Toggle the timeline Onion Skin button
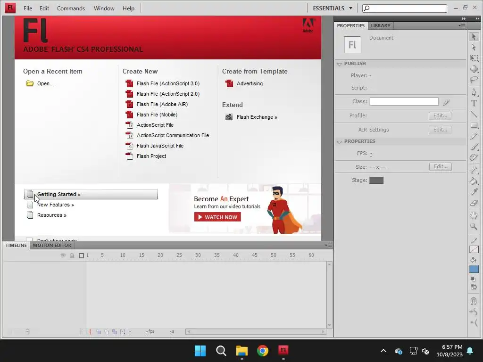This screenshot has width=483, height=362. click(x=99, y=332)
